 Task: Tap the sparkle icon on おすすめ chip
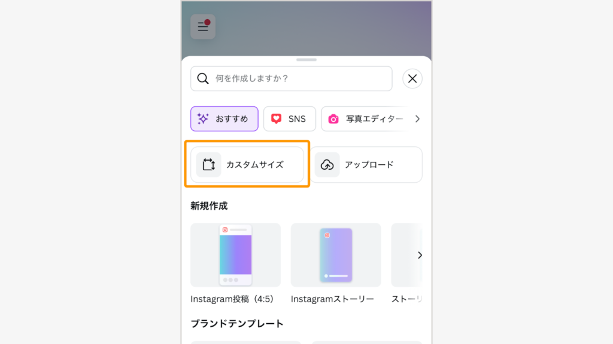204,118
